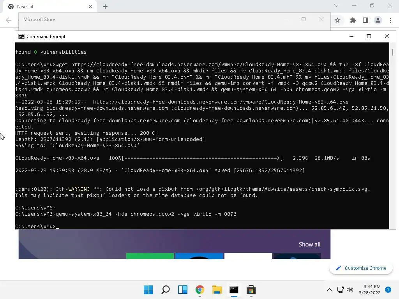Show hidden system tray icons
This screenshot has height=299, width=399.
tap(330, 290)
